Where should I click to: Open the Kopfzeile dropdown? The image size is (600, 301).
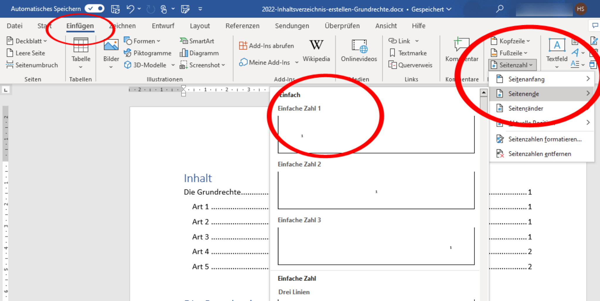510,41
